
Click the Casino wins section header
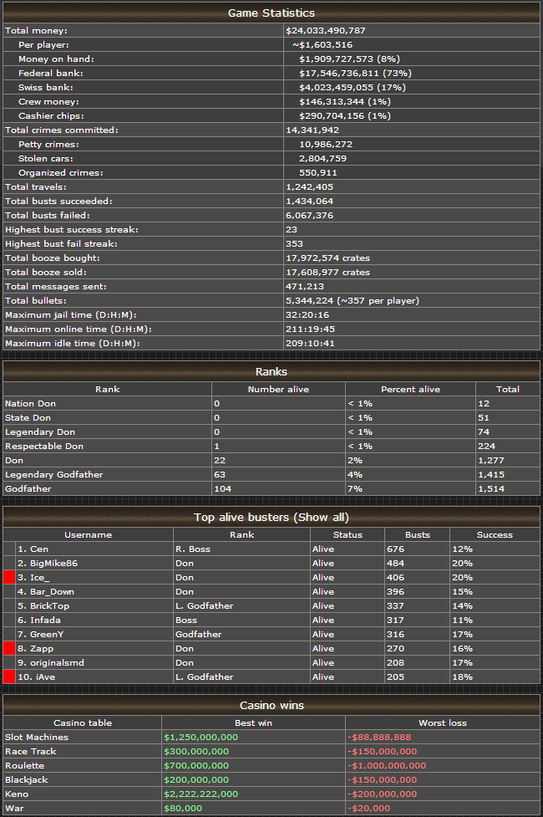click(x=271, y=705)
